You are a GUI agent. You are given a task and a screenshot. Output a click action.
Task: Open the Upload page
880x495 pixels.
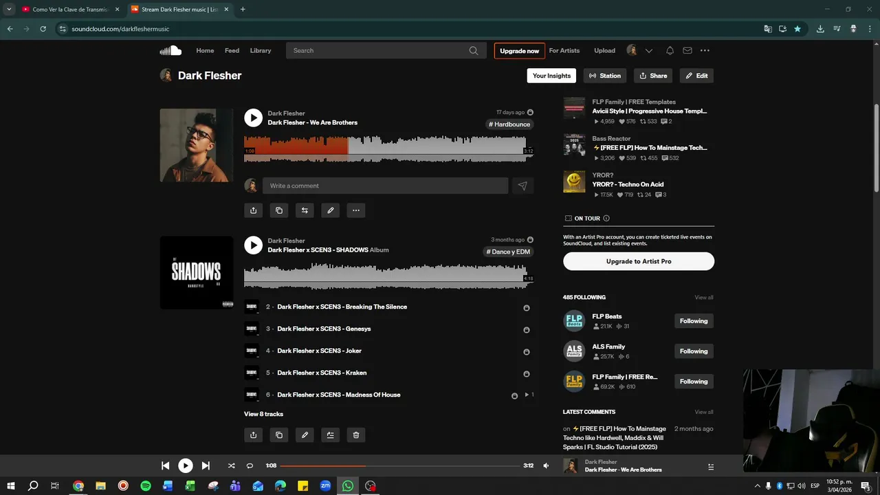(x=605, y=50)
